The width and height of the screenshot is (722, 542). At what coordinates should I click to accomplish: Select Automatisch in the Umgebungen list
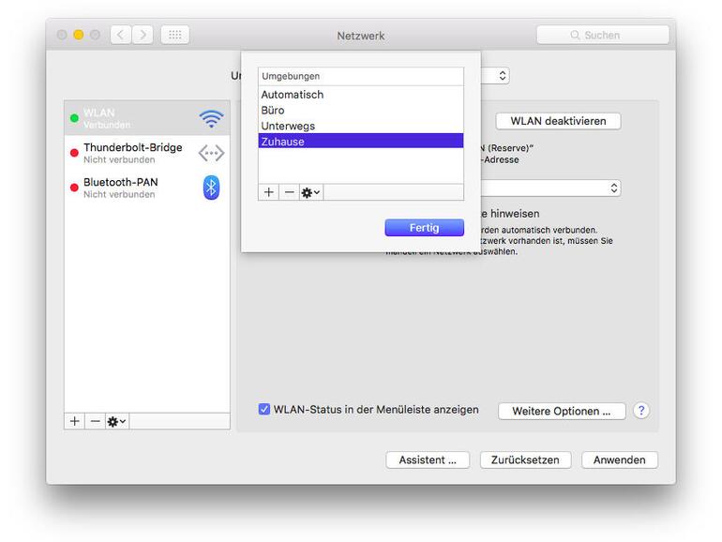(361, 95)
